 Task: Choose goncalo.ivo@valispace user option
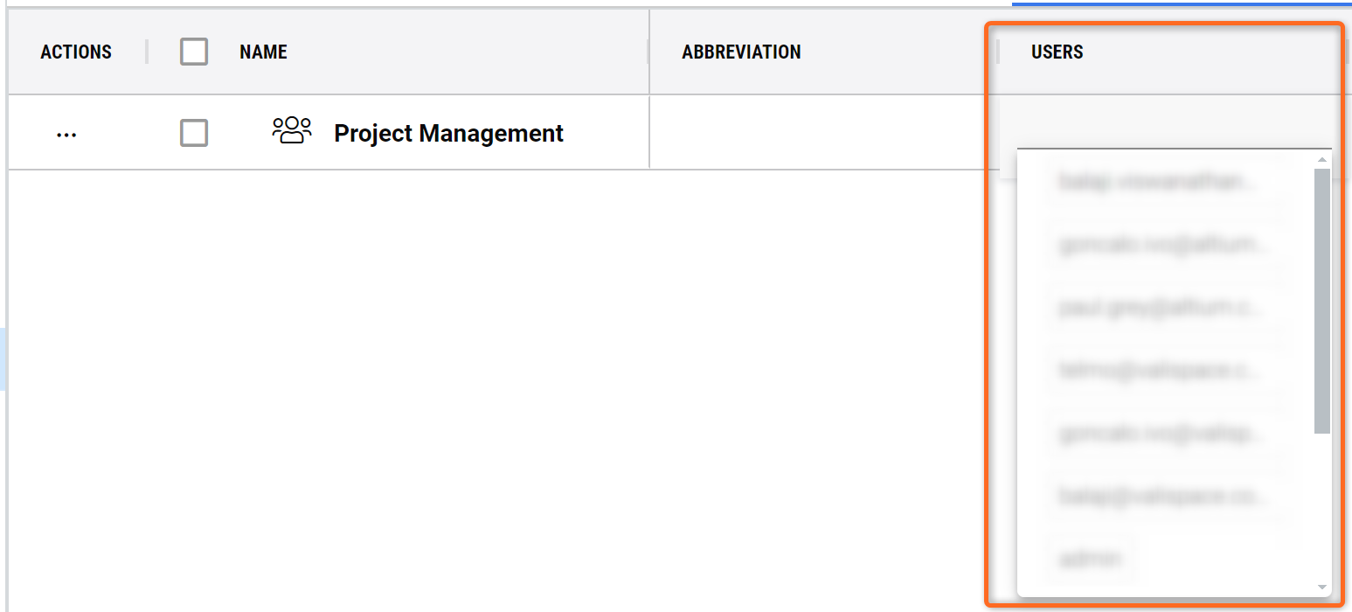click(1163, 433)
